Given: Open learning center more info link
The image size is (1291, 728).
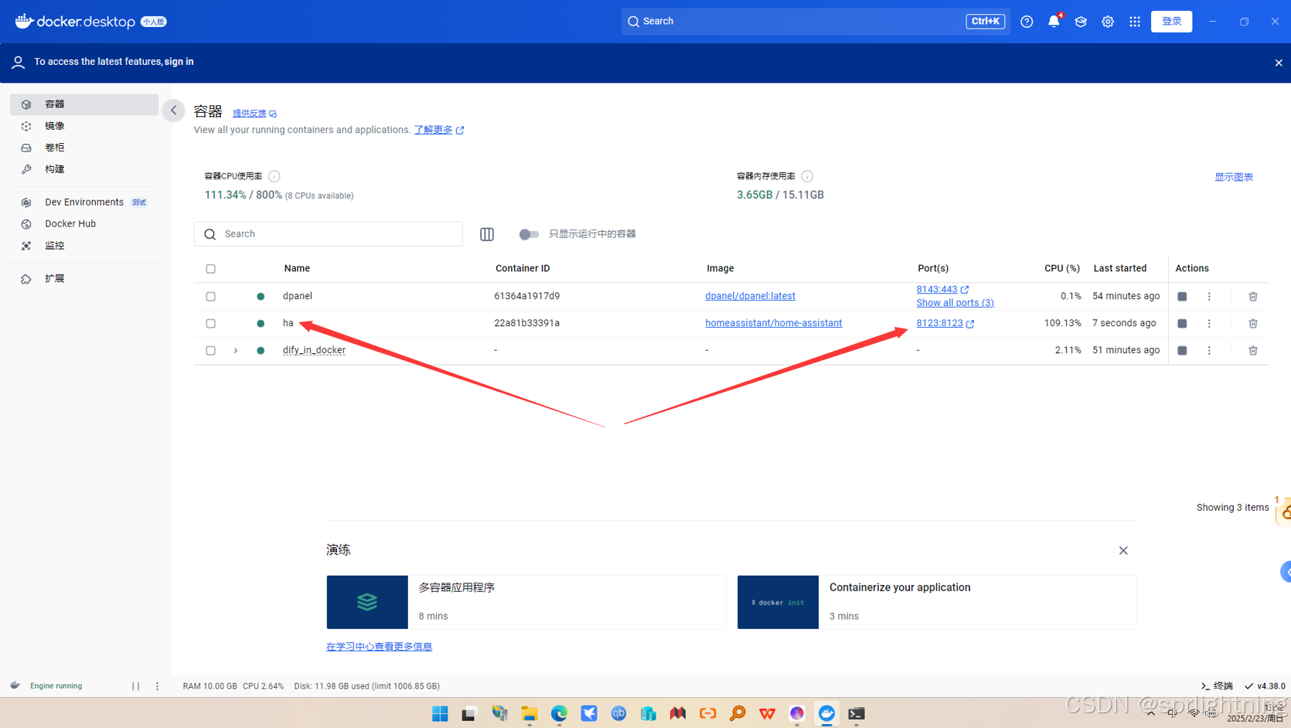Looking at the screenshot, I should tap(379, 647).
